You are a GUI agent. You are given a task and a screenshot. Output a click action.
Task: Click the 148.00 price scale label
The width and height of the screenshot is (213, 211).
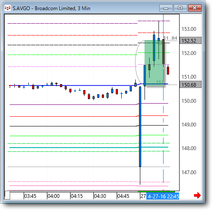click(x=189, y=148)
